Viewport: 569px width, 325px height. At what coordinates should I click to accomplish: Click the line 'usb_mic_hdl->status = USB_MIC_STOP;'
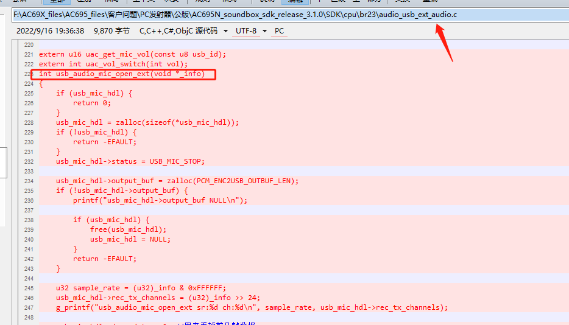click(x=130, y=161)
